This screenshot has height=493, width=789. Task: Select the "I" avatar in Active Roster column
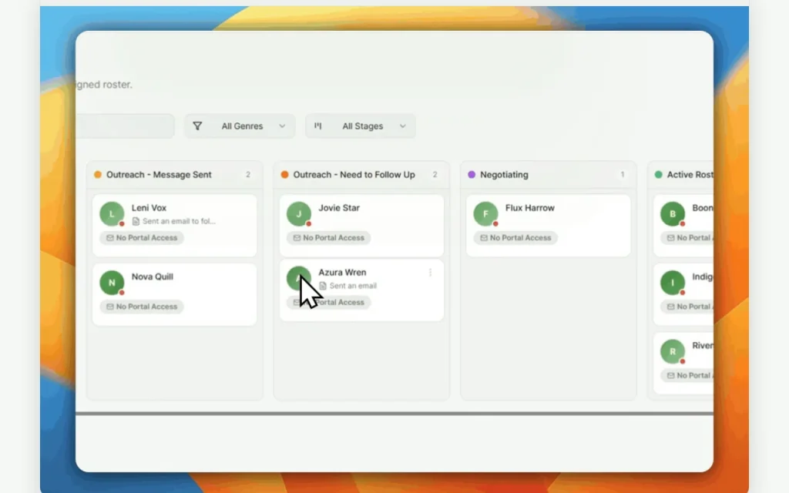click(673, 283)
